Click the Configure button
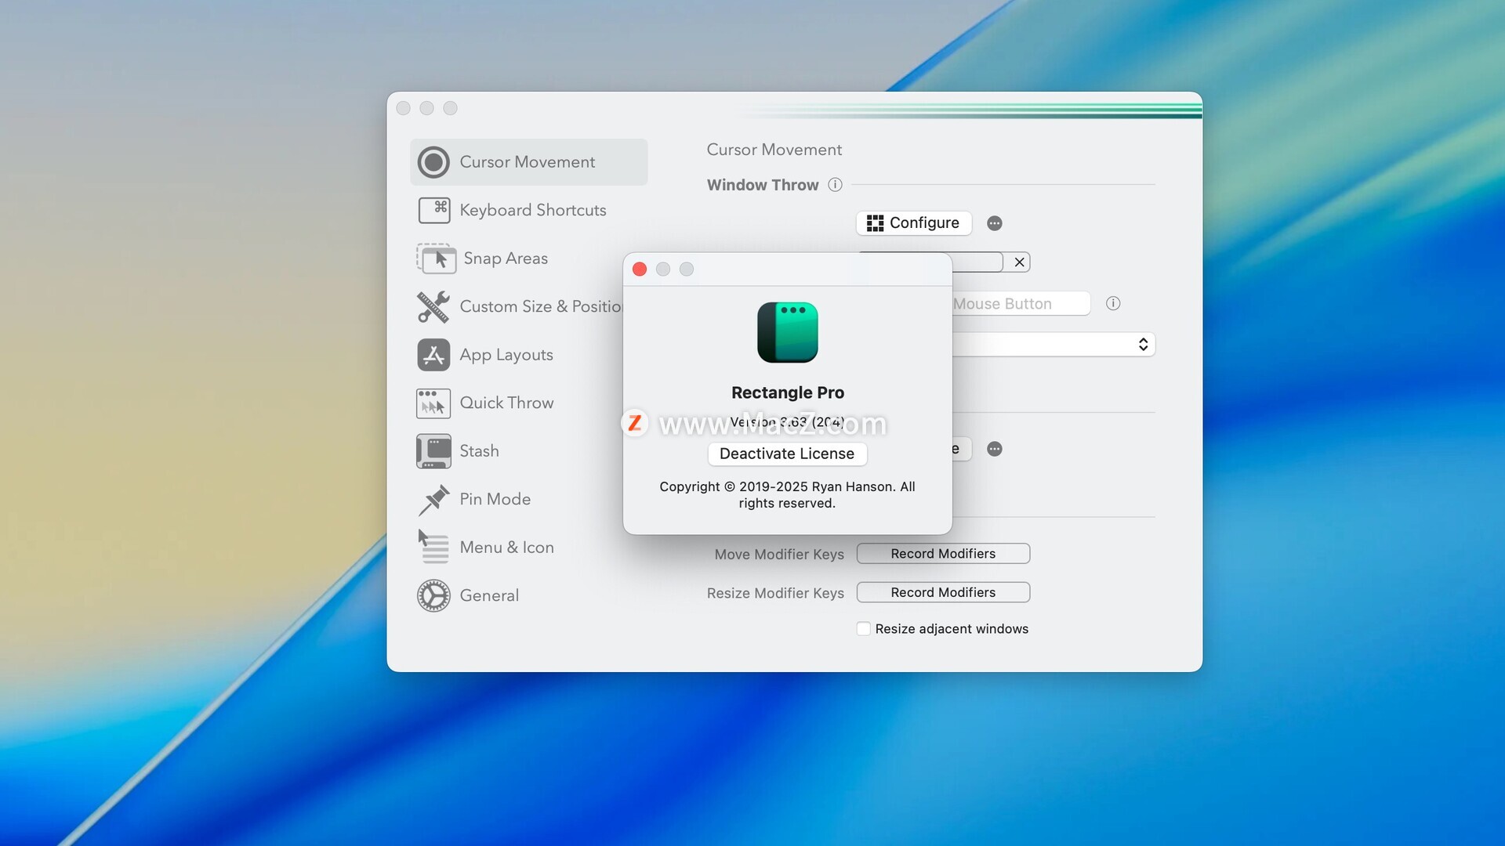 (913, 223)
